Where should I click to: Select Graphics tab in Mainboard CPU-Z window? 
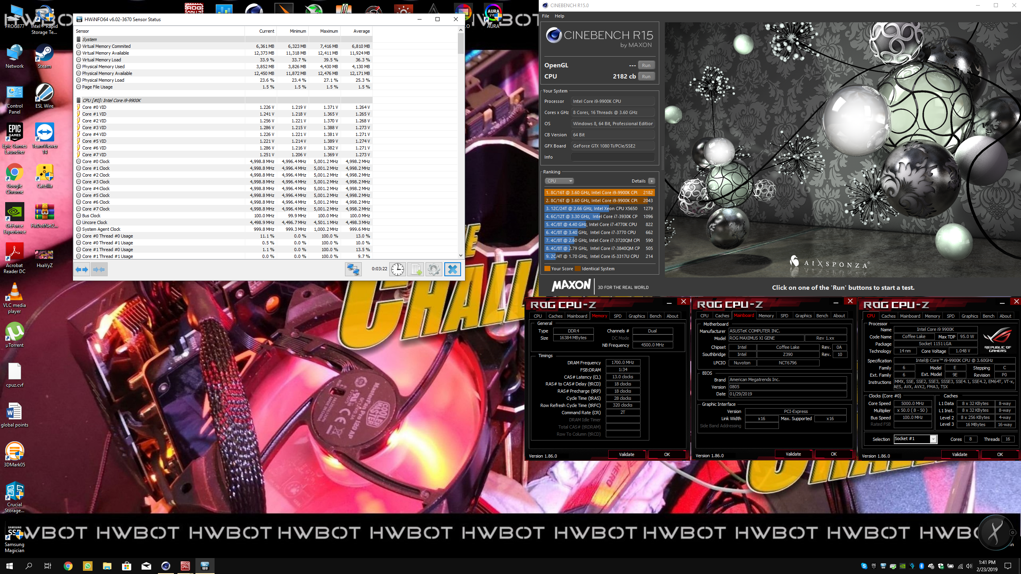click(x=803, y=316)
